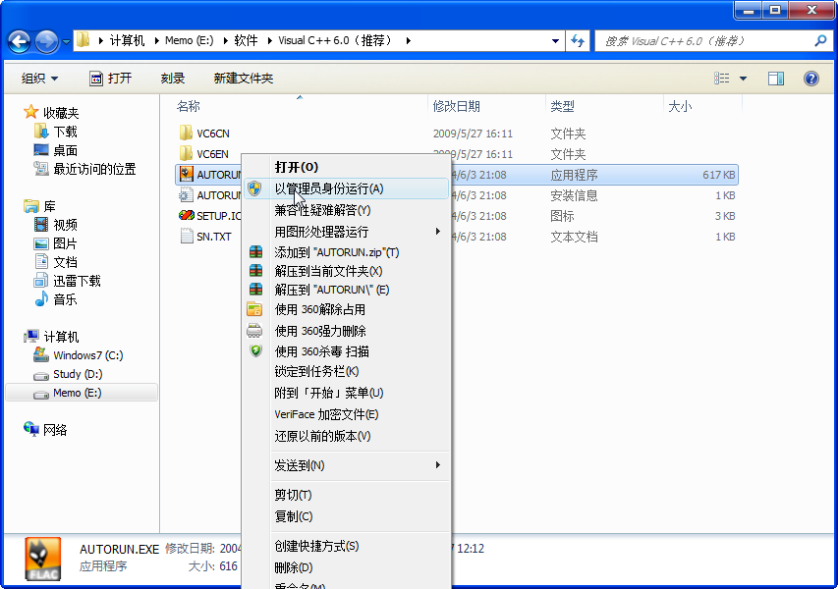Expand the 用图形处理器运行 submenu arrow
The width and height of the screenshot is (838, 589).
(438, 232)
